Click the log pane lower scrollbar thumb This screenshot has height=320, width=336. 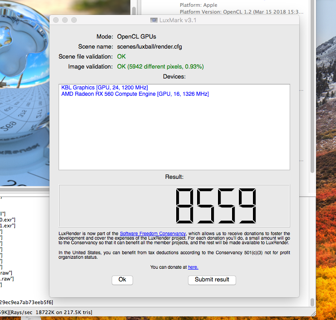coord(312,302)
